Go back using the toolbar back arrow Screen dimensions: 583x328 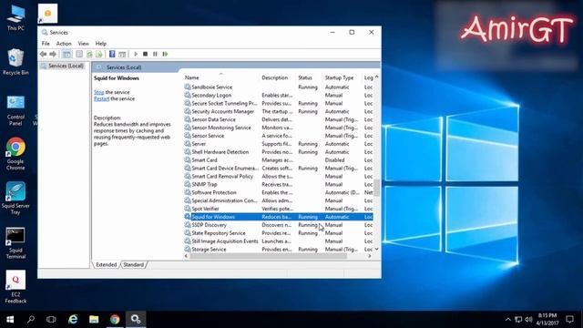[43, 54]
